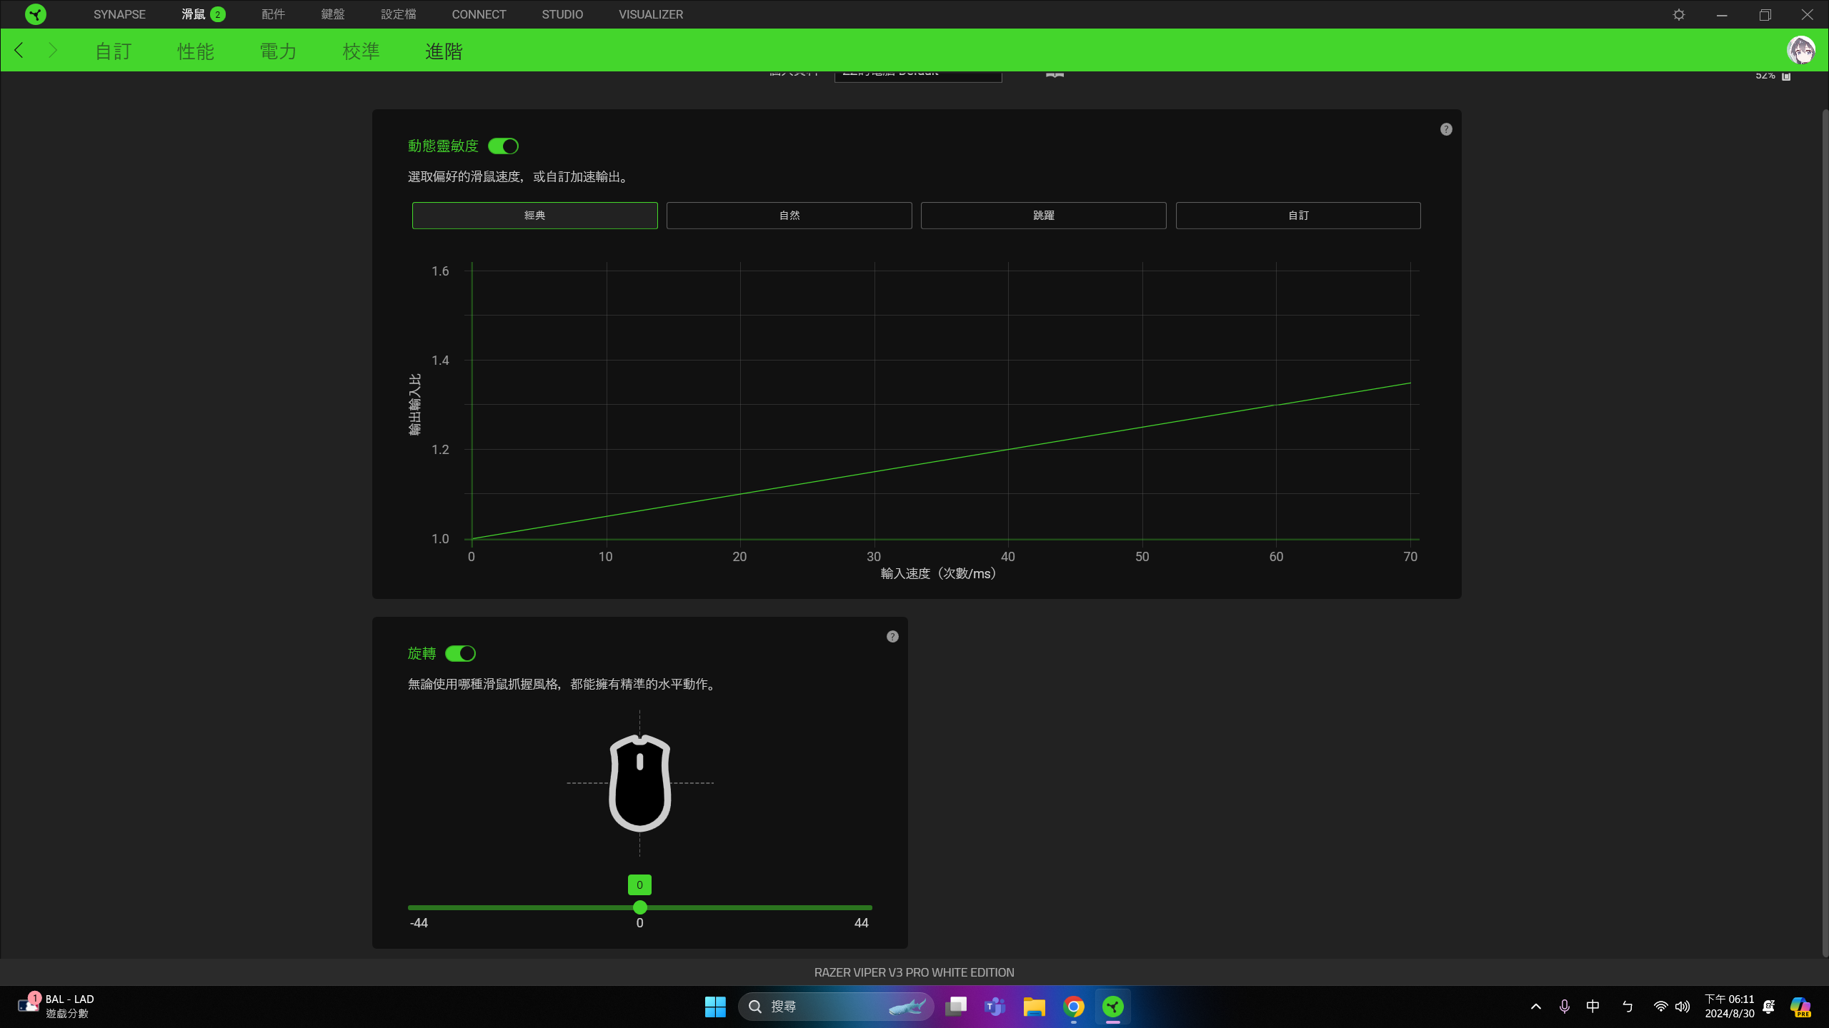Switch to the 校準 tab
The height and width of the screenshot is (1028, 1829).
click(x=361, y=50)
